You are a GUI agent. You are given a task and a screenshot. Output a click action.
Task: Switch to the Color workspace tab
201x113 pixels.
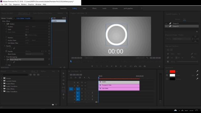[84, 8]
